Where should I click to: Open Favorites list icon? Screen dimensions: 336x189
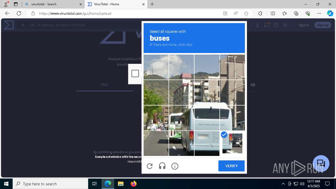[285, 13]
